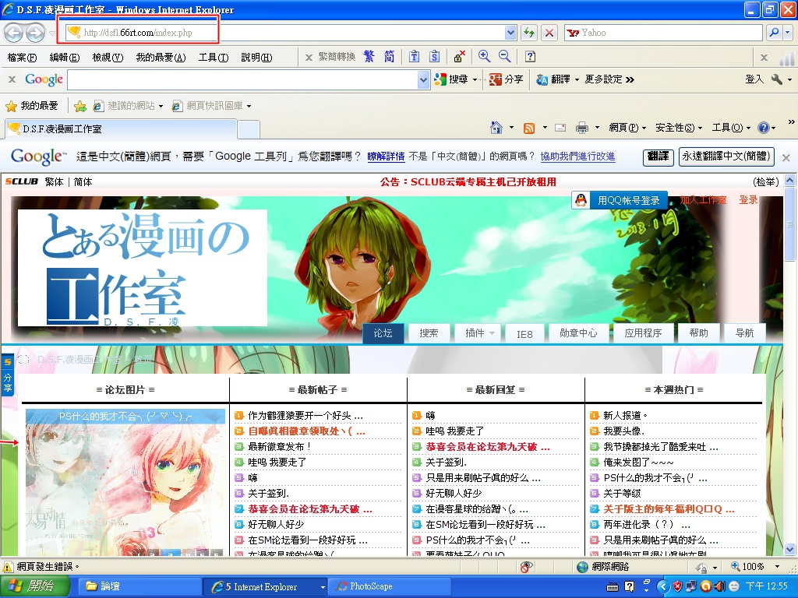Click the QQ penguin login icon
798x598 pixels.
pyautogui.click(x=581, y=200)
